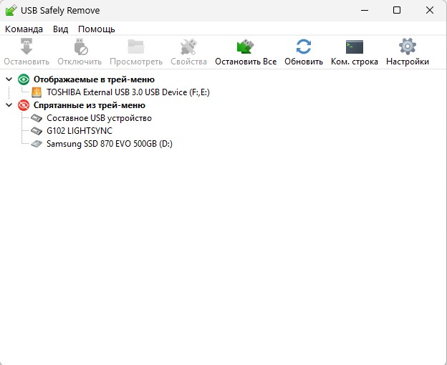Click the Настройки label

[x=408, y=62]
